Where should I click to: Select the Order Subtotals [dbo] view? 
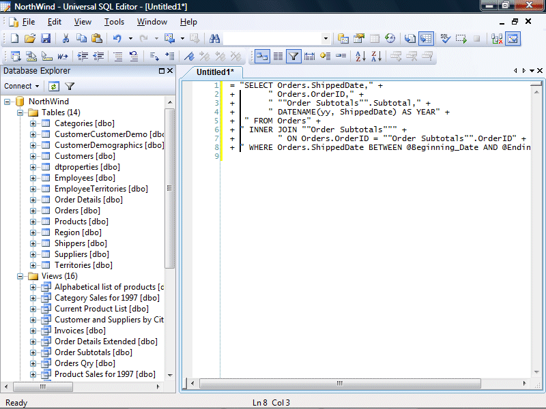(94, 352)
